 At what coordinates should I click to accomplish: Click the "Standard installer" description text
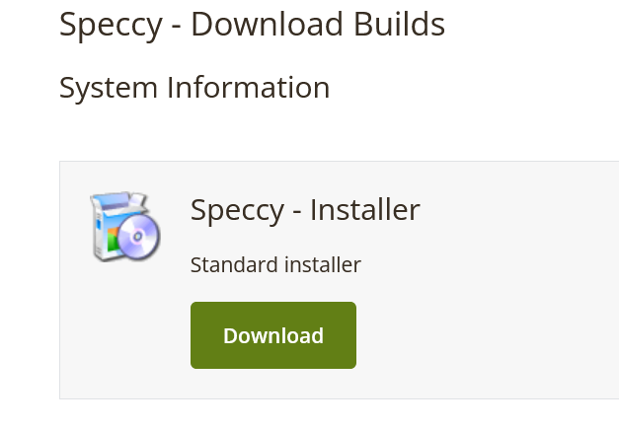(275, 264)
